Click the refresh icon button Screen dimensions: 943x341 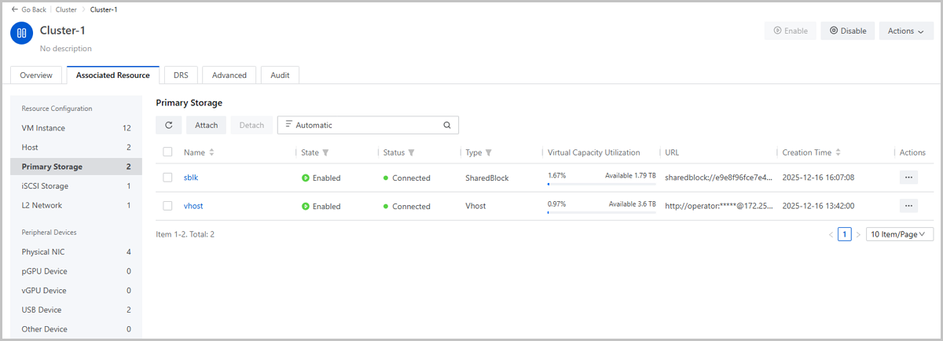[x=169, y=125]
